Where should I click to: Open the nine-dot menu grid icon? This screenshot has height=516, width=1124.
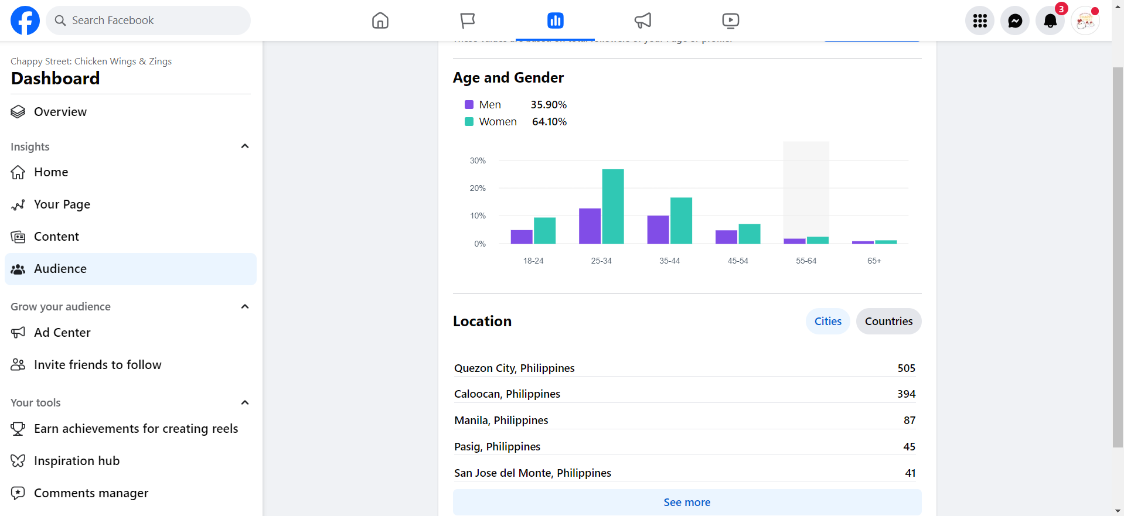(x=980, y=21)
